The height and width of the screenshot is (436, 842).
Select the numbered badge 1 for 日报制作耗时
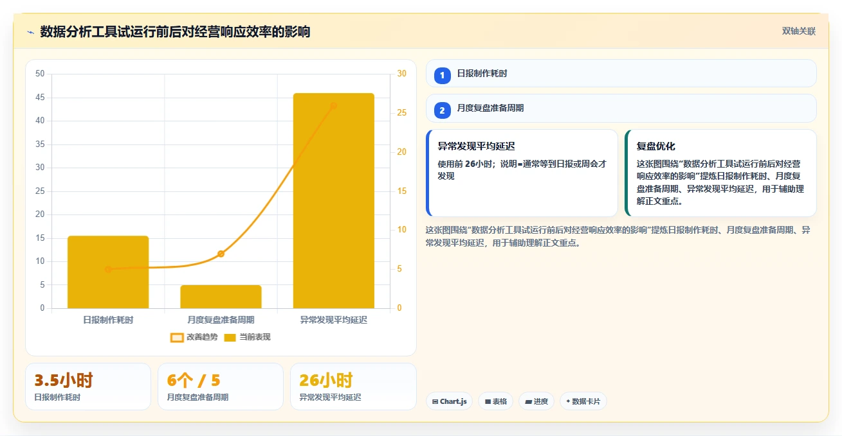[x=443, y=76]
